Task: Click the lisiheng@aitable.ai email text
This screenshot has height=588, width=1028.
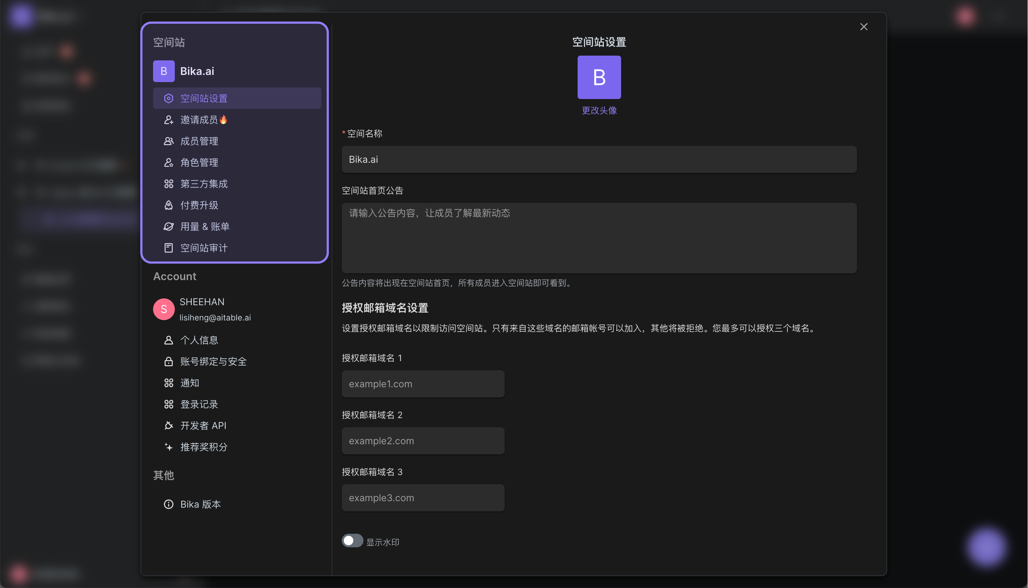Action: click(x=215, y=318)
